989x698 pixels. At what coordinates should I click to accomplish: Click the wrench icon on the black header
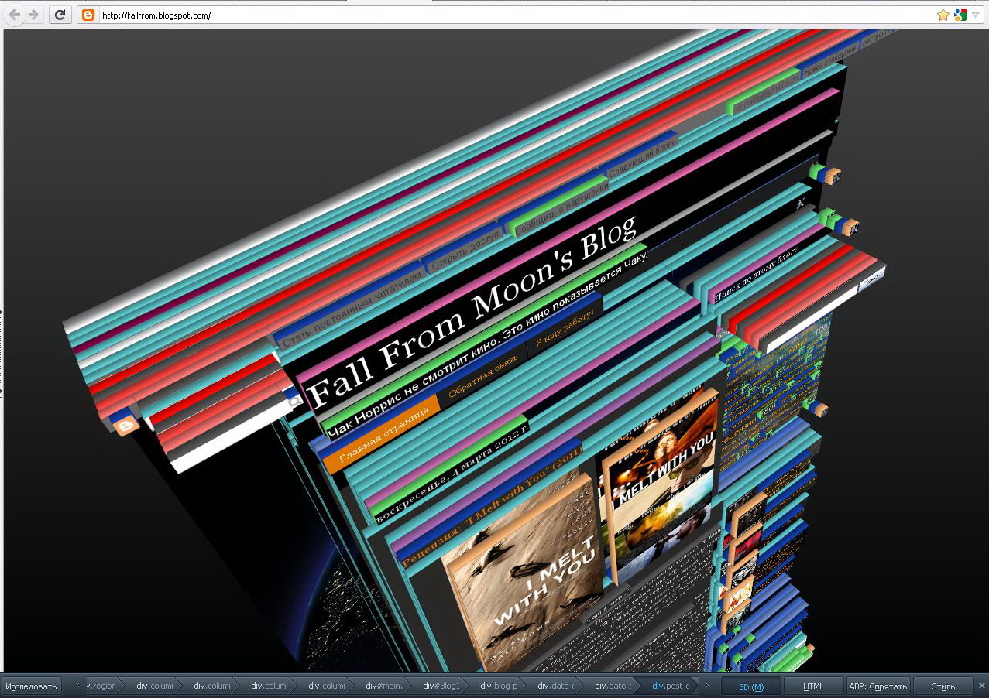pos(801,204)
